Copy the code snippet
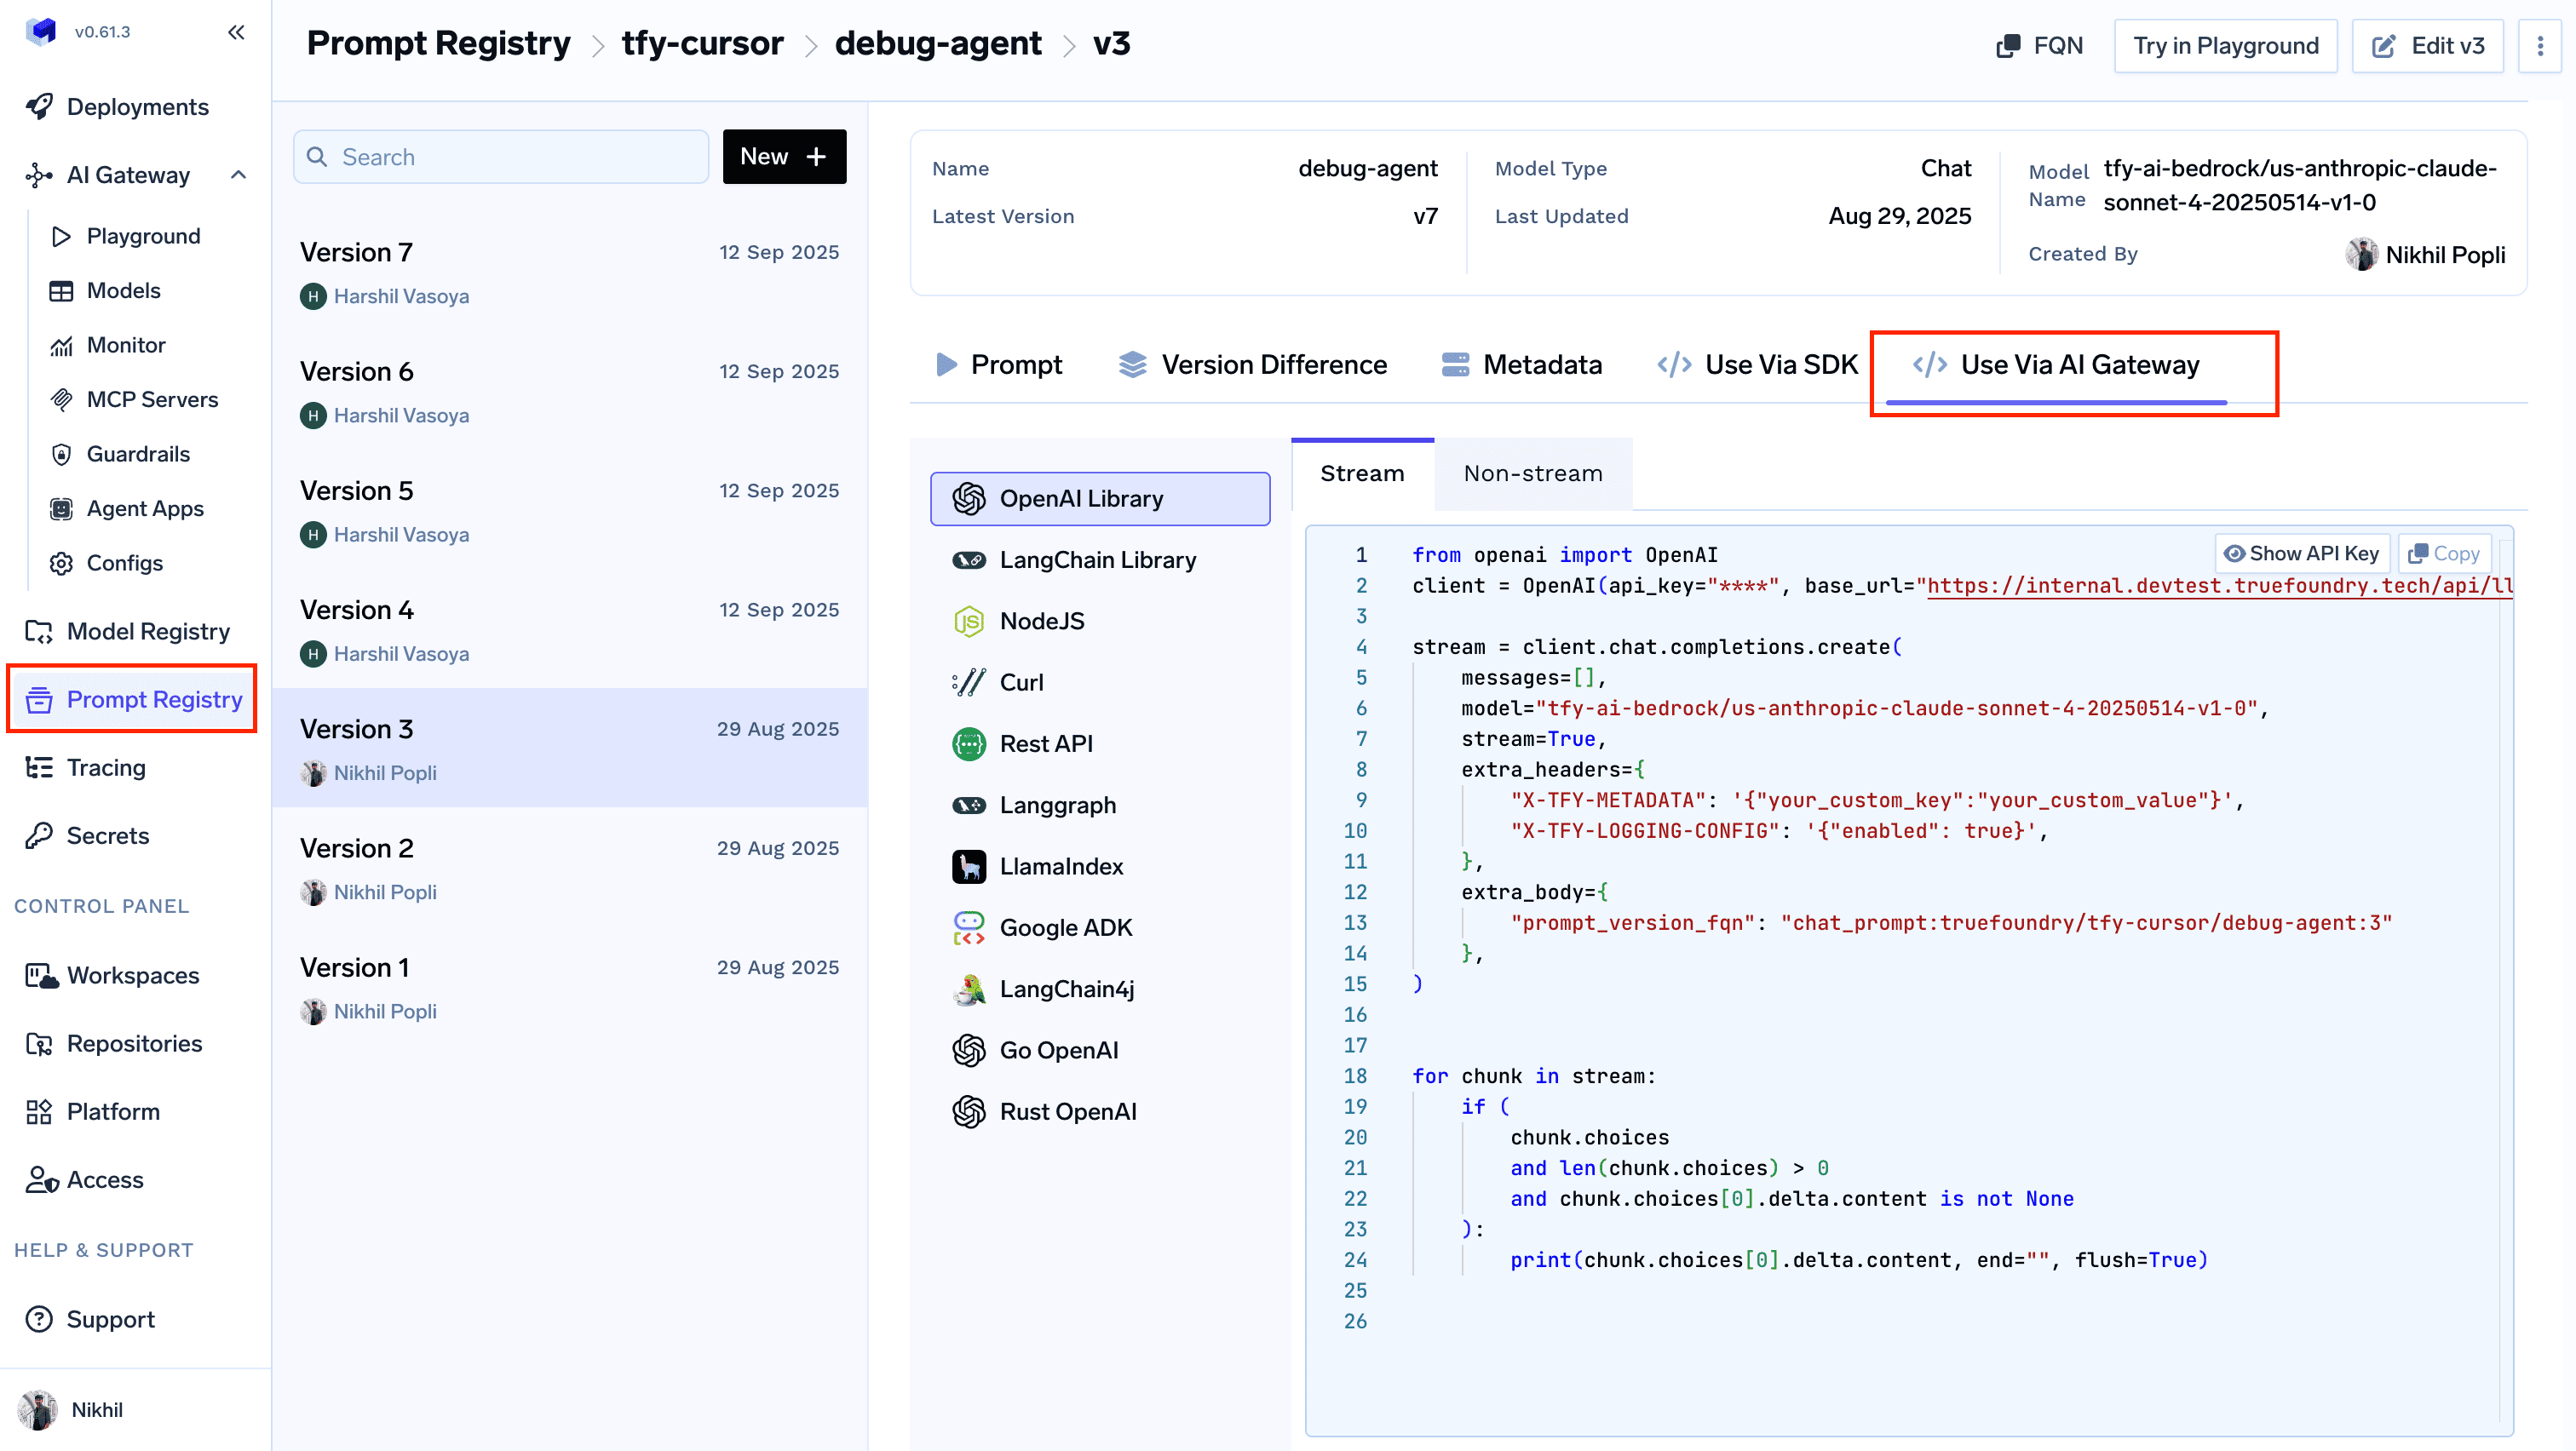The image size is (2576, 1451). pos(2444,553)
